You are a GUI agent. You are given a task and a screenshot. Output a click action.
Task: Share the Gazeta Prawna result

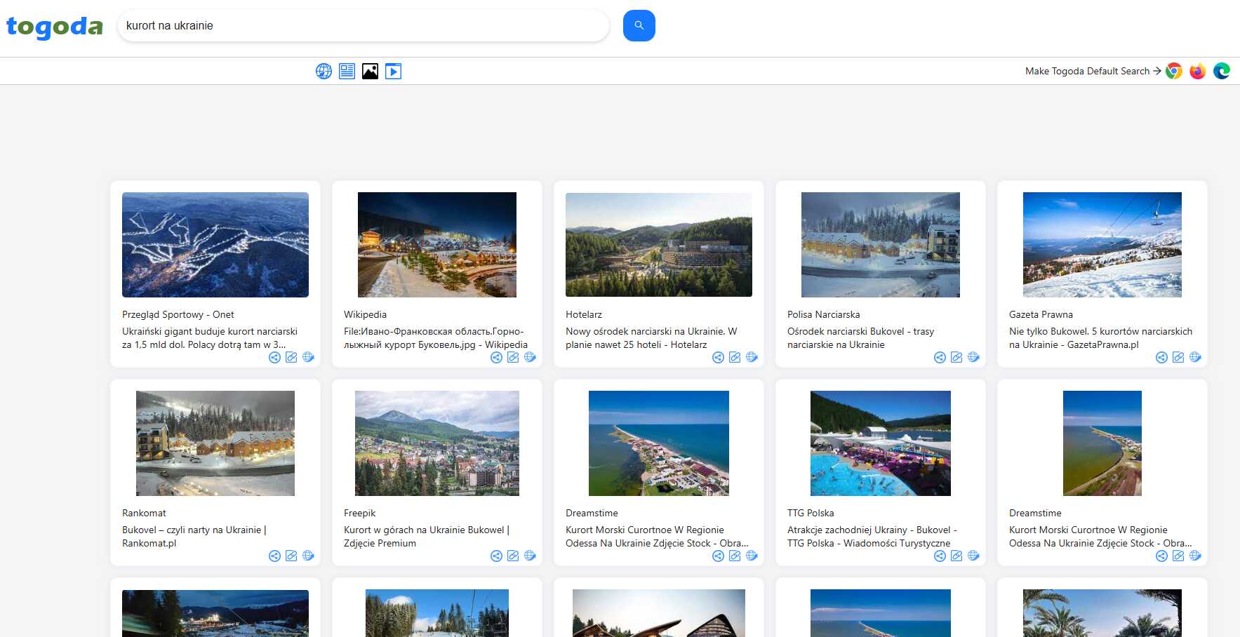coord(1161,357)
